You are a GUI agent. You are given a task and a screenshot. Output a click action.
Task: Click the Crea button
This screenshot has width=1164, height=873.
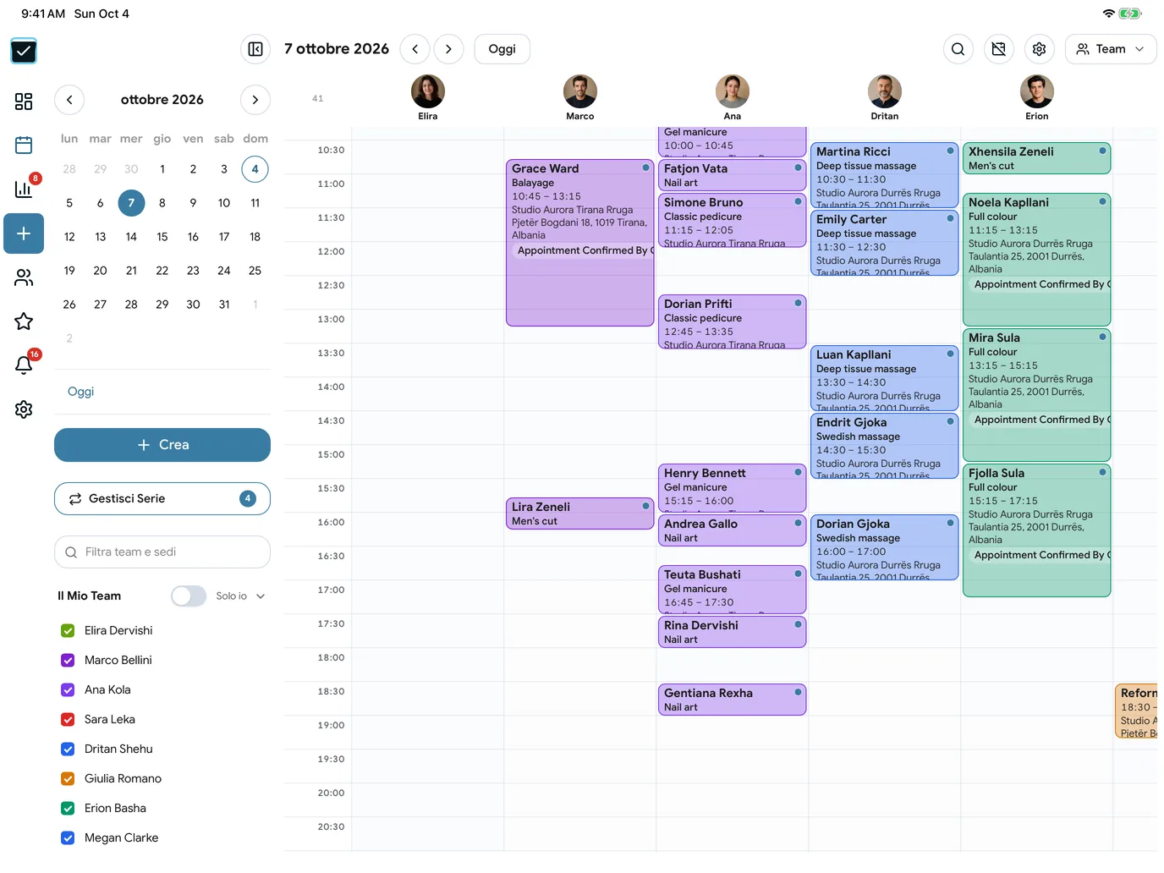pos(162,445)
